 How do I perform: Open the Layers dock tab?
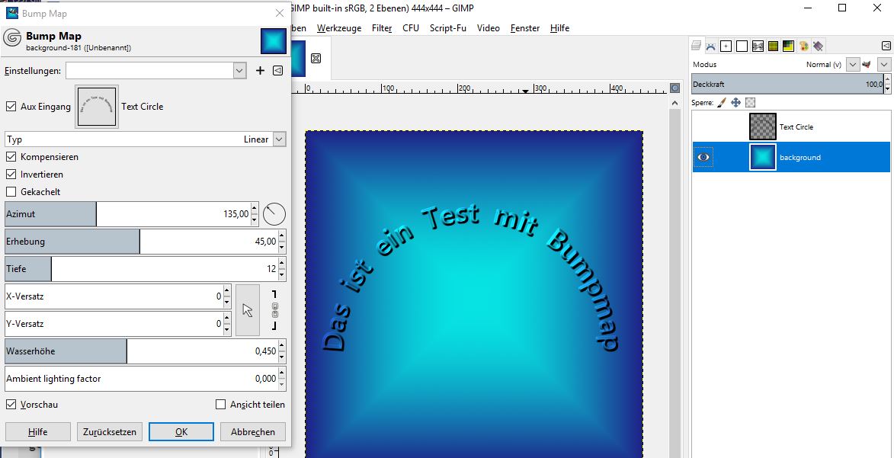pos(696,46)
